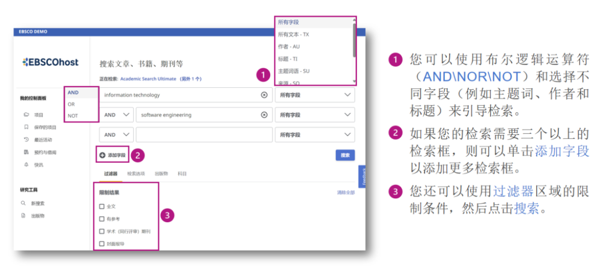Click the 保存的项目 bookmark icon
Viewport: 602px width, 270px height.
27,127
